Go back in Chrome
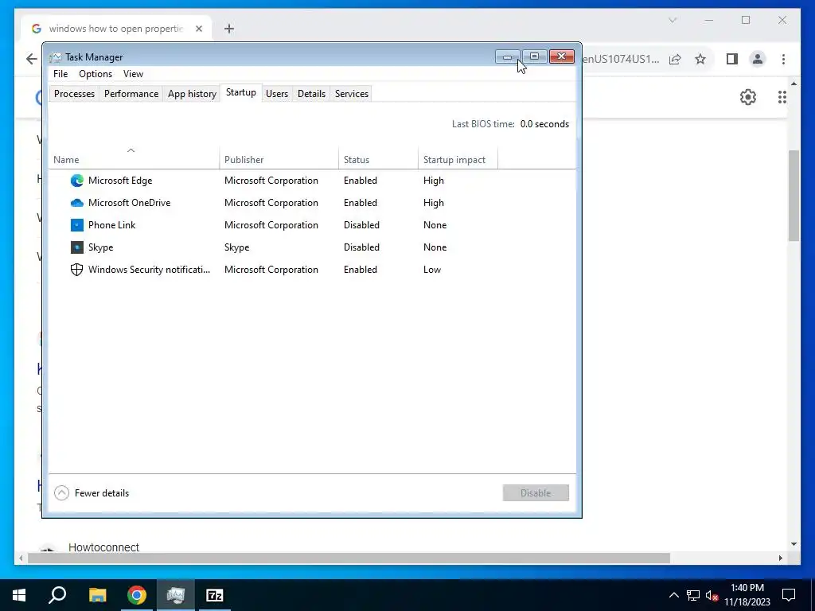815x611 pixels. 32,59
